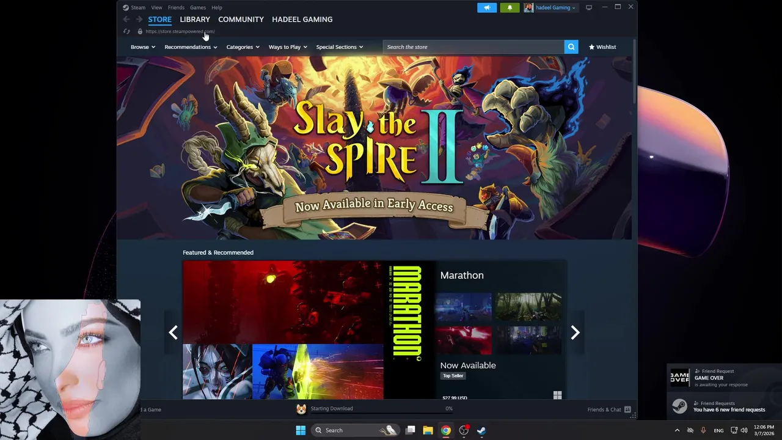Show the previous featured game
Image resolution: width=782 pixels, height=440 pixels.
point(174,332)
